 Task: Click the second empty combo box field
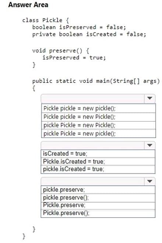[93, 145]
